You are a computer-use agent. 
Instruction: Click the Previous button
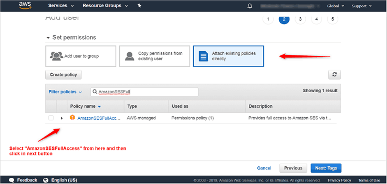pos(293,168)
